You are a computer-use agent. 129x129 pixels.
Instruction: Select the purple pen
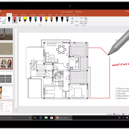(x=41, y=20)
